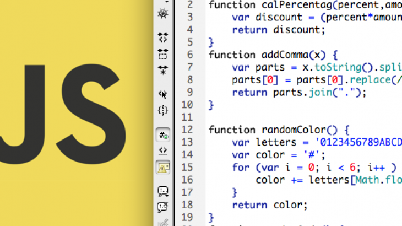The height and width of the screenshot is (226, 402).
Task: Click the Collapse Full Tag icon
Action: click(x=163, y=37)
